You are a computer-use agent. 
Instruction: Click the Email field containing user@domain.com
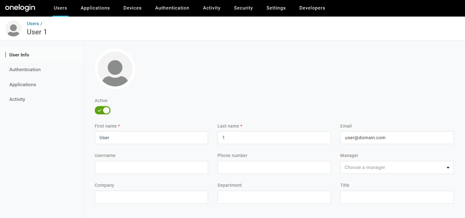397,137
